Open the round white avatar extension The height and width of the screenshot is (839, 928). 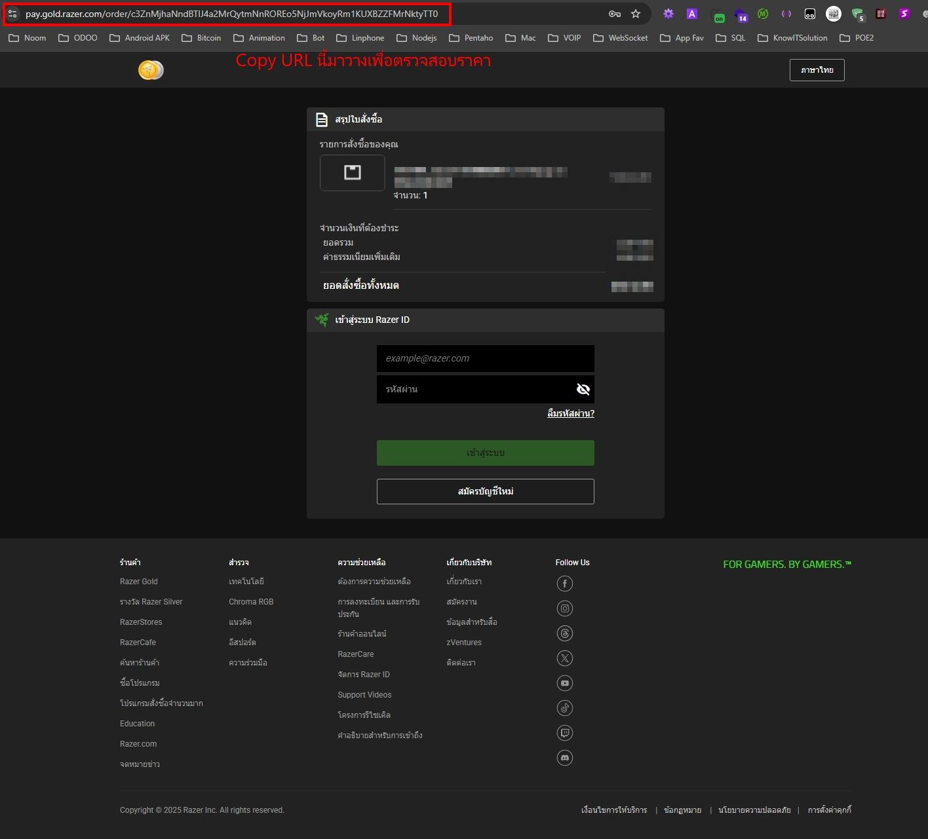833,14
